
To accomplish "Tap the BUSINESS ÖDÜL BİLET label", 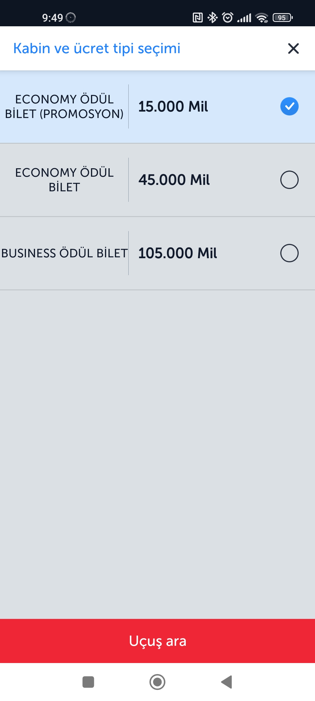I will click(64, 253).
